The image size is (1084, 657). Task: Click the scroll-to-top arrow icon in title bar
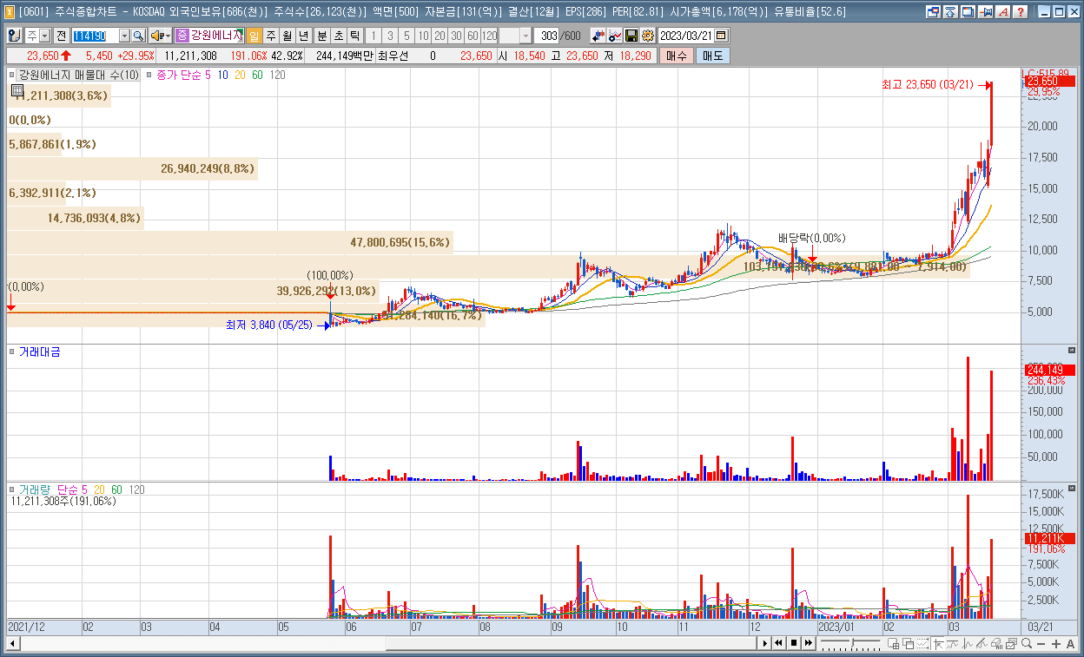pos(950,12)
